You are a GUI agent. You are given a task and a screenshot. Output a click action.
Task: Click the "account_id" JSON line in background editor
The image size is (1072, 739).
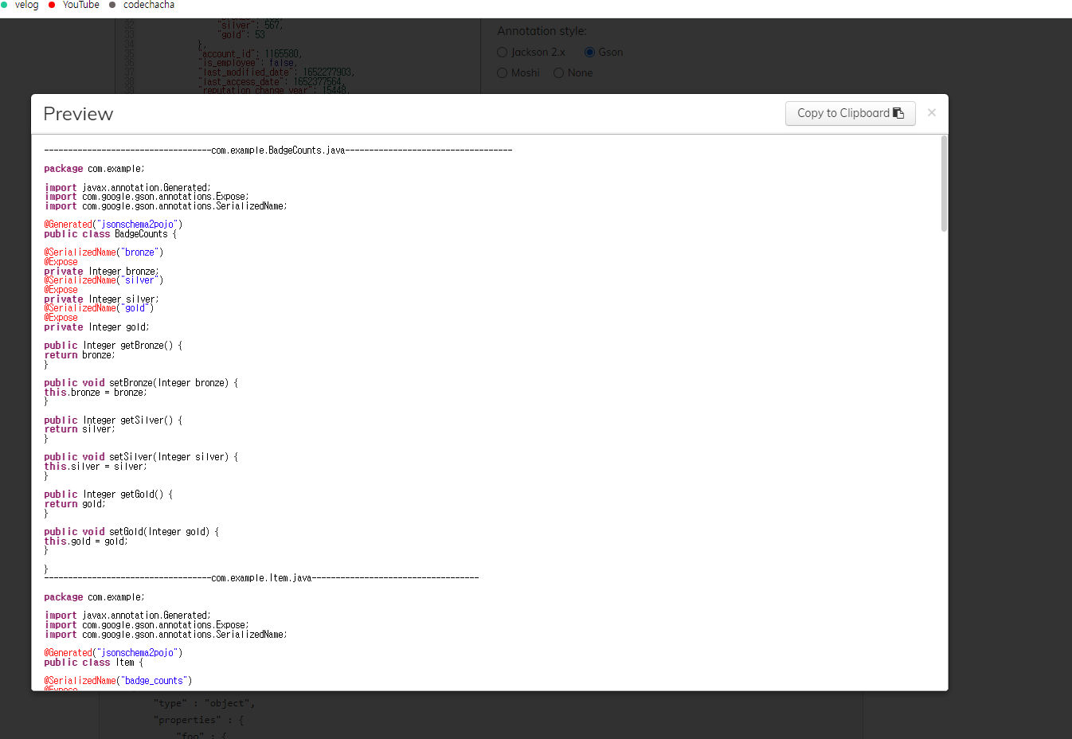click(x=250, y=54)
